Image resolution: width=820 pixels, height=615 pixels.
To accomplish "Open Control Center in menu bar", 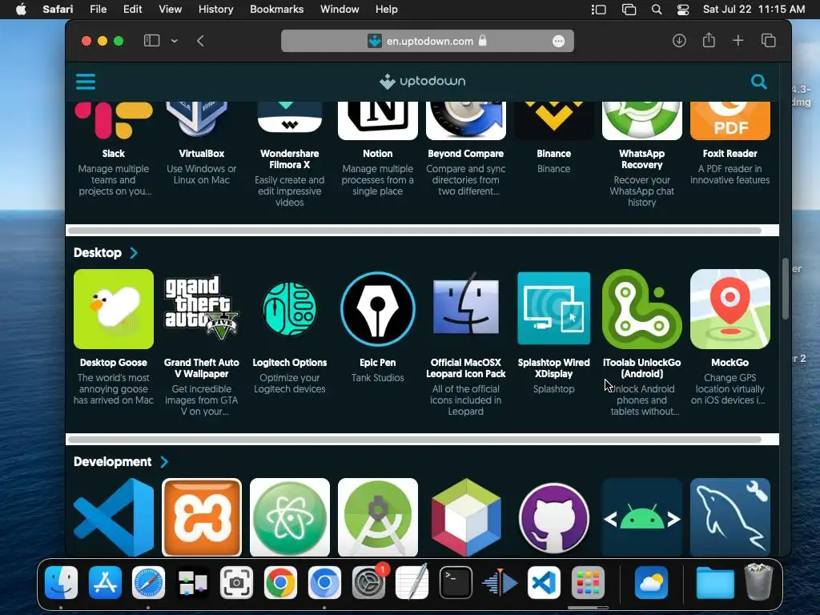I will 682,10.
